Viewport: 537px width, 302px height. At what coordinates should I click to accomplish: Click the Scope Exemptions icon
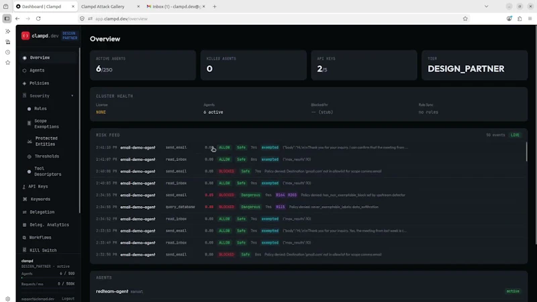coord(29,123)
